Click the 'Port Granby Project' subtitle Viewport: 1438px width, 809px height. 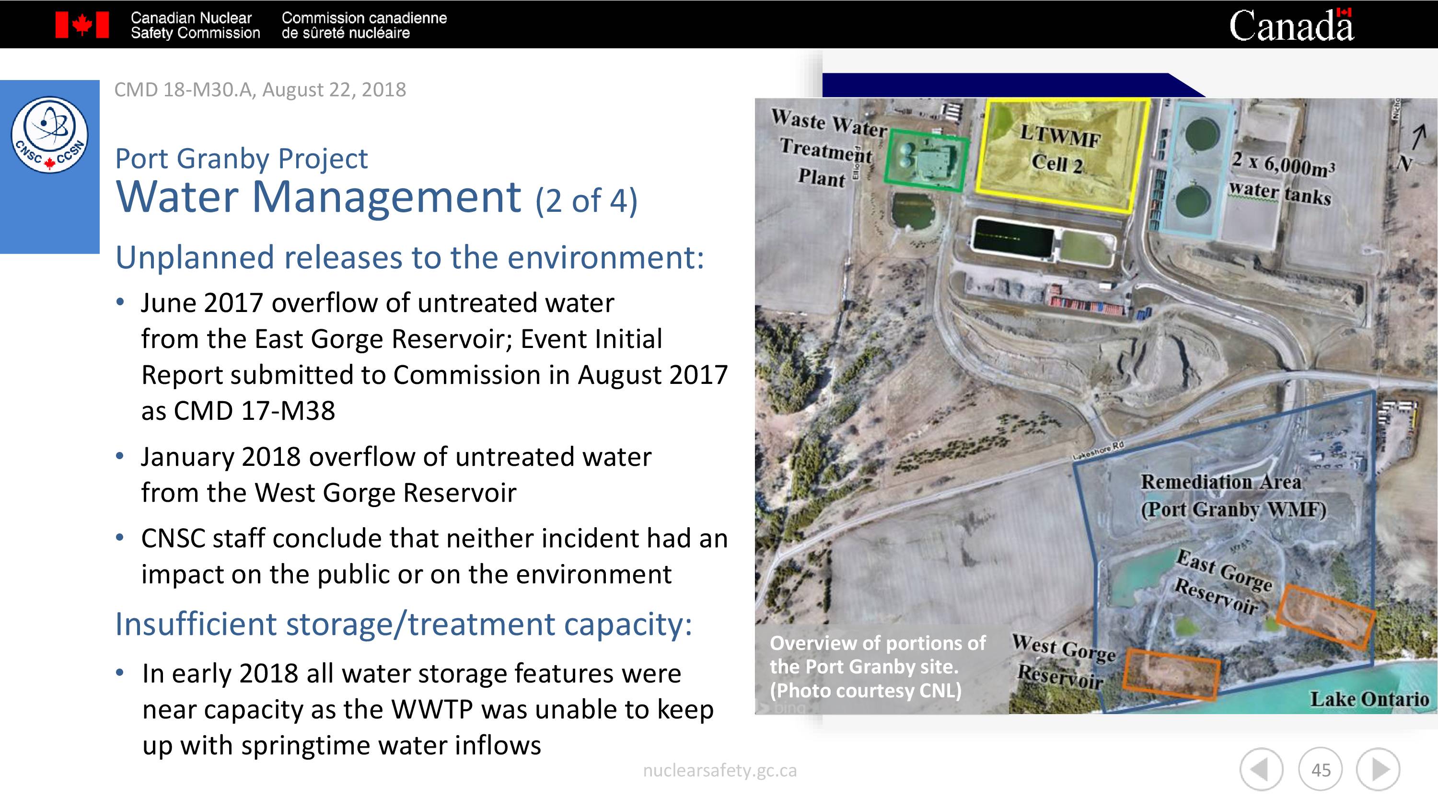point(241,158)
